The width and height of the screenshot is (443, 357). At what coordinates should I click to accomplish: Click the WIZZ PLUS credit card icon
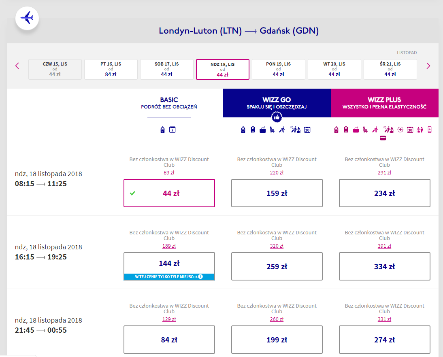tap(383, 138)
